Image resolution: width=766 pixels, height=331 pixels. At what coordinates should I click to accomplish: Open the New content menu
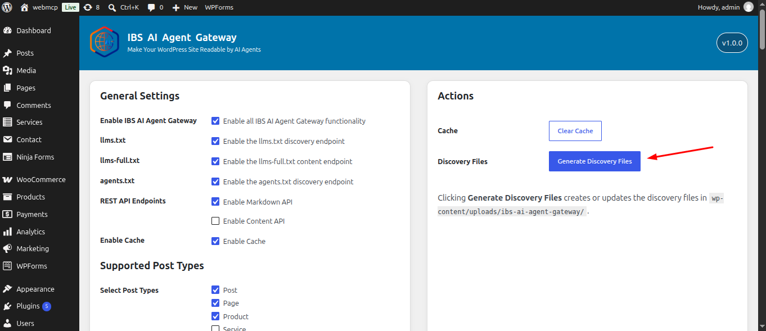185,7
